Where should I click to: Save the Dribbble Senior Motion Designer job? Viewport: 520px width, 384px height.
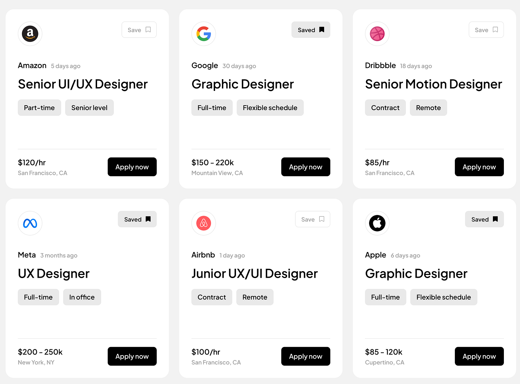point(486,30)
